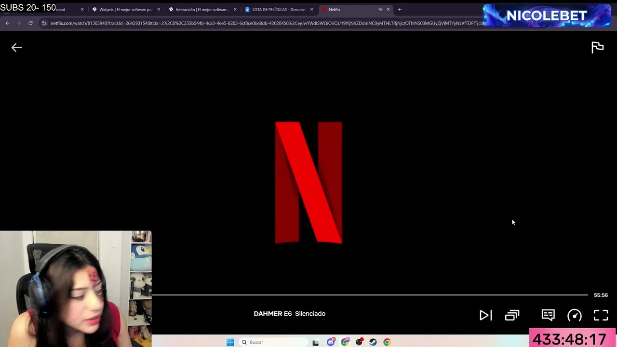This screenshot has width=617, height=347.
Task: Open Chrome with profile badge in taskbar
Action: tap(345, 342)
